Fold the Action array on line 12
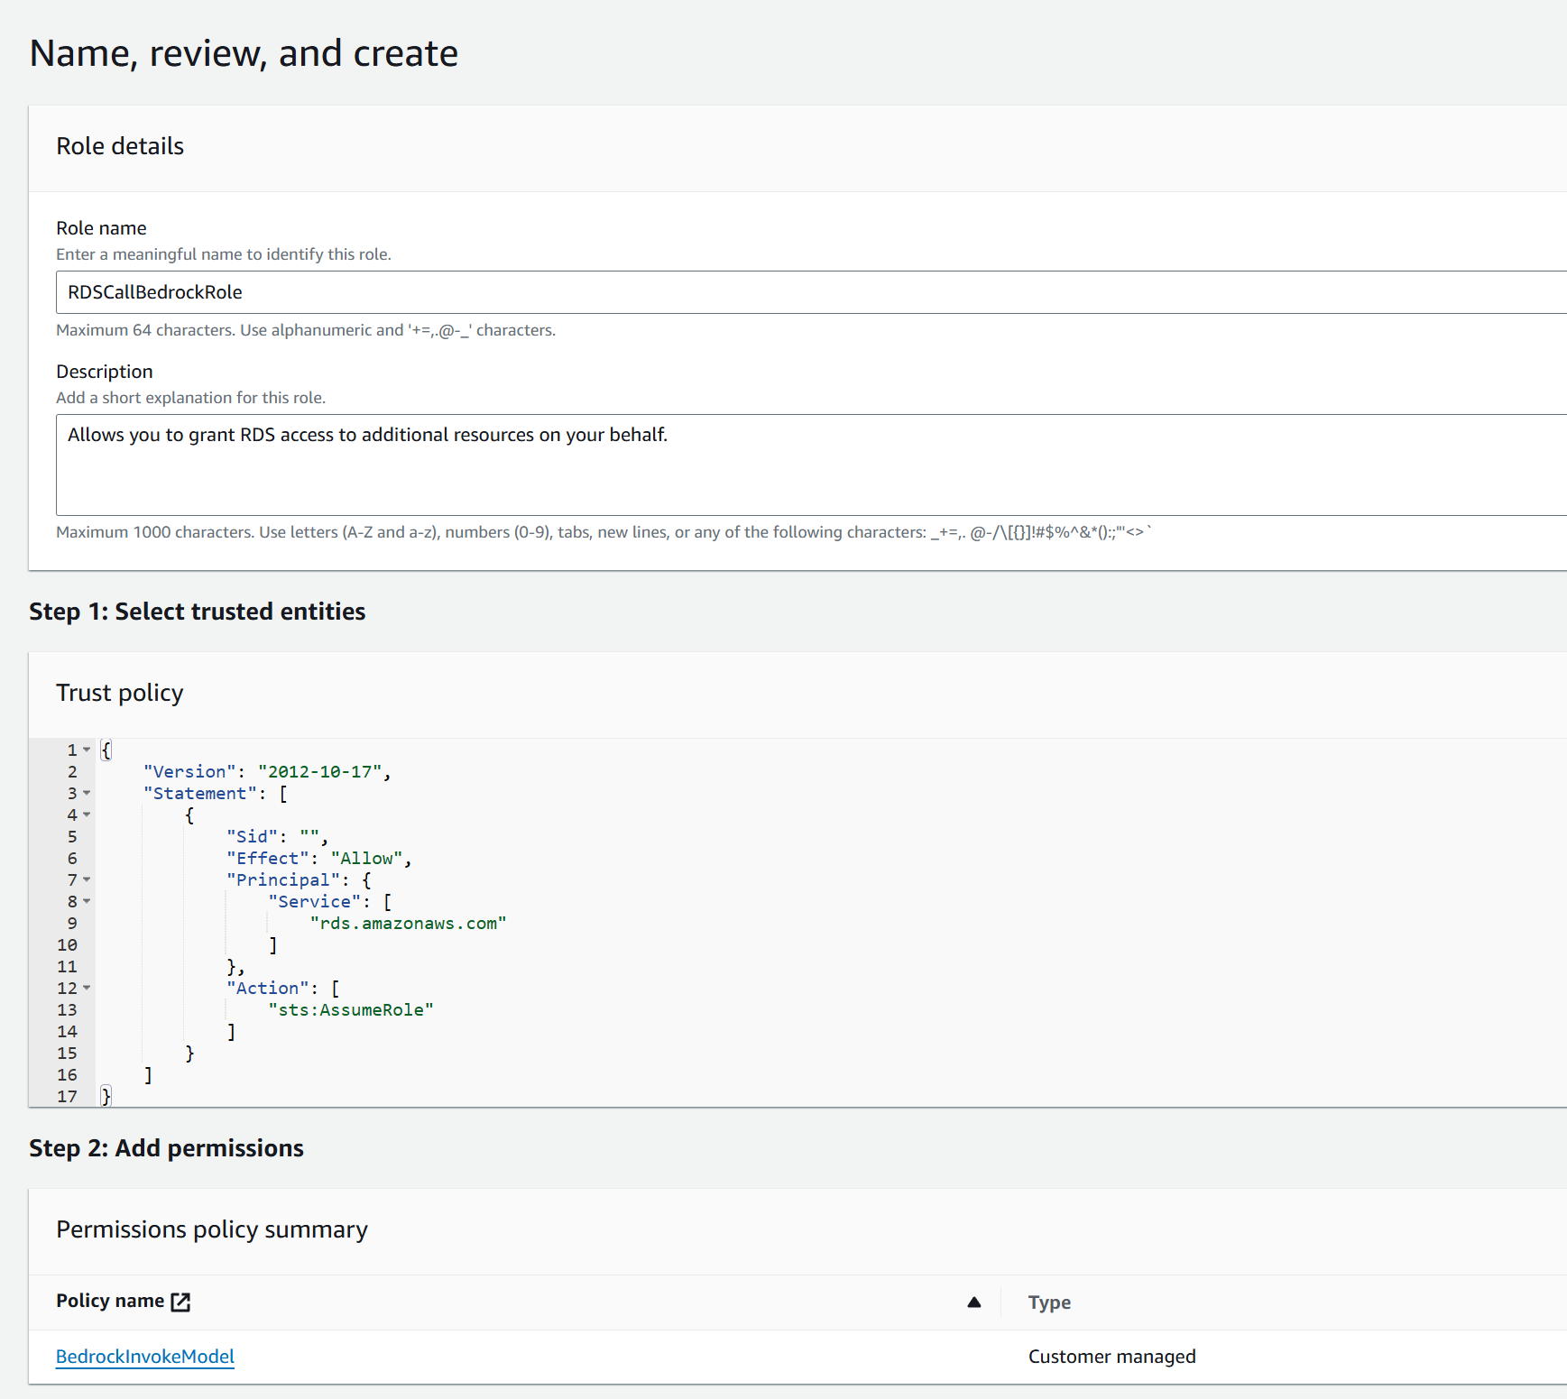1567x1399 pixels. 87,988
